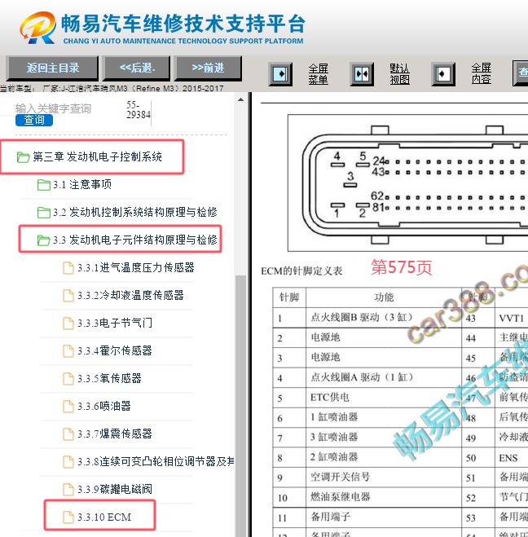Click the 默认视图 split-arrows icon
The height and width of the screenshot is (537, 528).
click(362, 73)
